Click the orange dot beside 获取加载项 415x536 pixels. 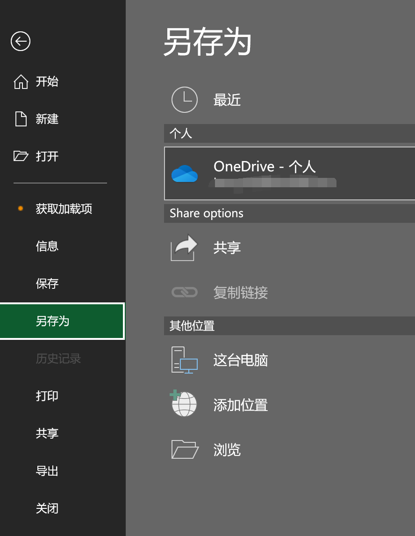21,208
